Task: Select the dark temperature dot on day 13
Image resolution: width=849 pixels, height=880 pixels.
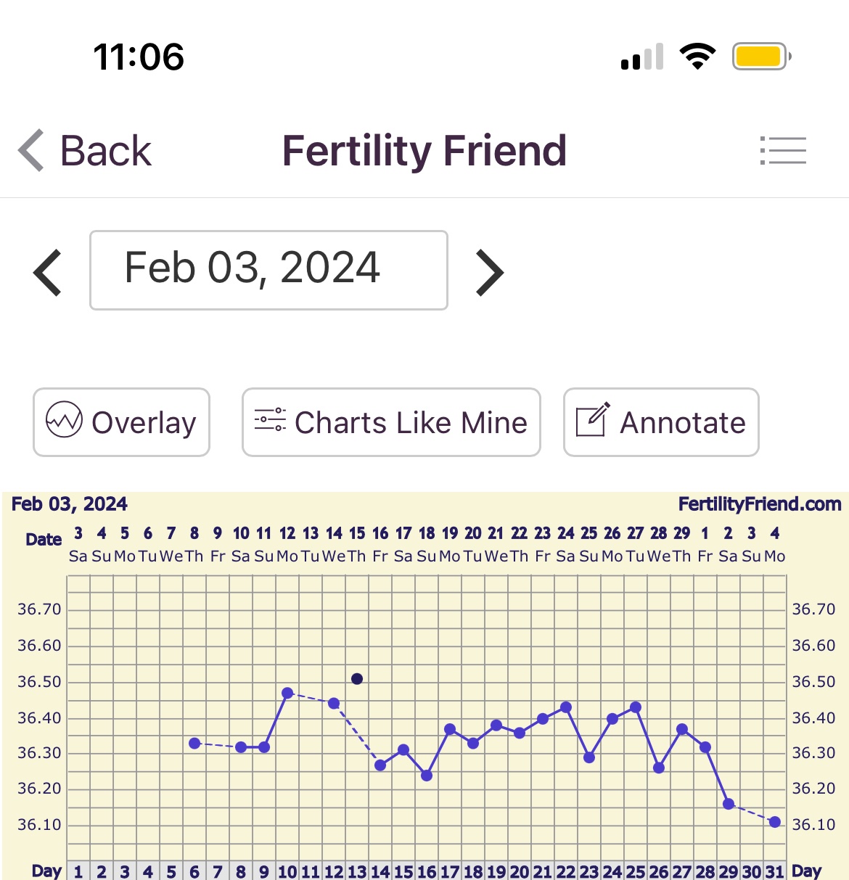Action: coord(357,679)
